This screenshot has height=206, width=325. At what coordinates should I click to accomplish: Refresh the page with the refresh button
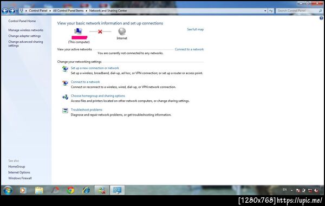(x=271, y=11)
